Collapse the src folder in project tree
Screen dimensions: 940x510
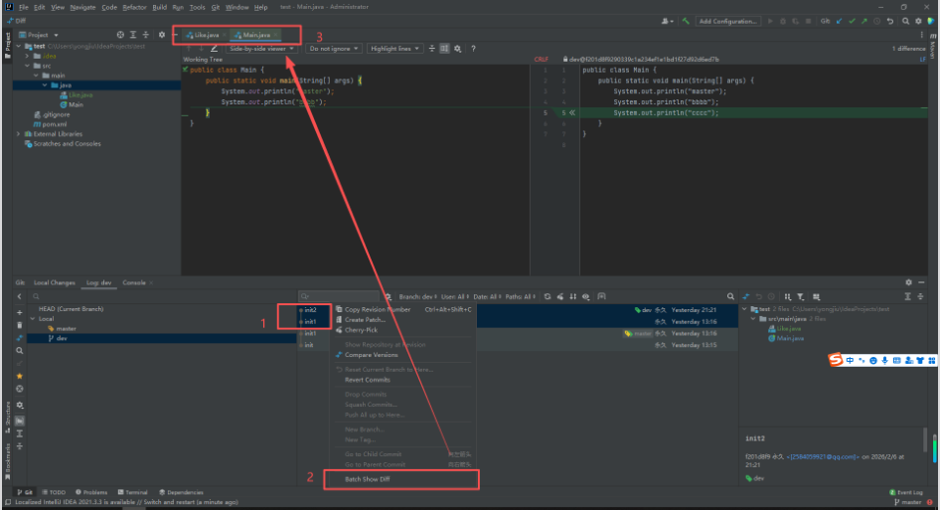(x=27, y=66)
